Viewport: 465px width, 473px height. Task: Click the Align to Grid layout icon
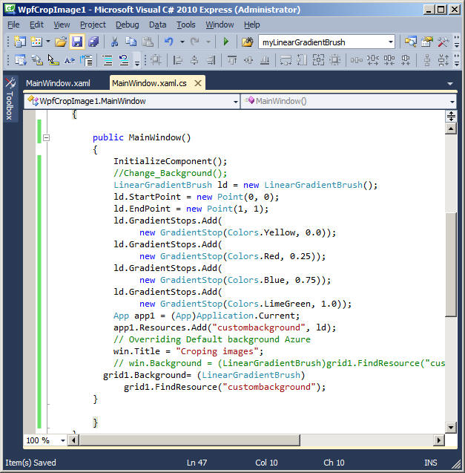(156, 60)
